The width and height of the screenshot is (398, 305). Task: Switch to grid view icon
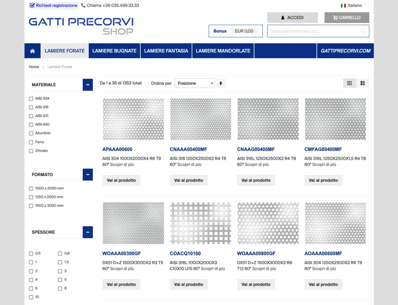[349, 83]
